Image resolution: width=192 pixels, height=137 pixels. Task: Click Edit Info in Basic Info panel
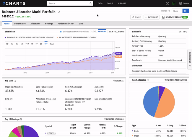tap(183, 32)
